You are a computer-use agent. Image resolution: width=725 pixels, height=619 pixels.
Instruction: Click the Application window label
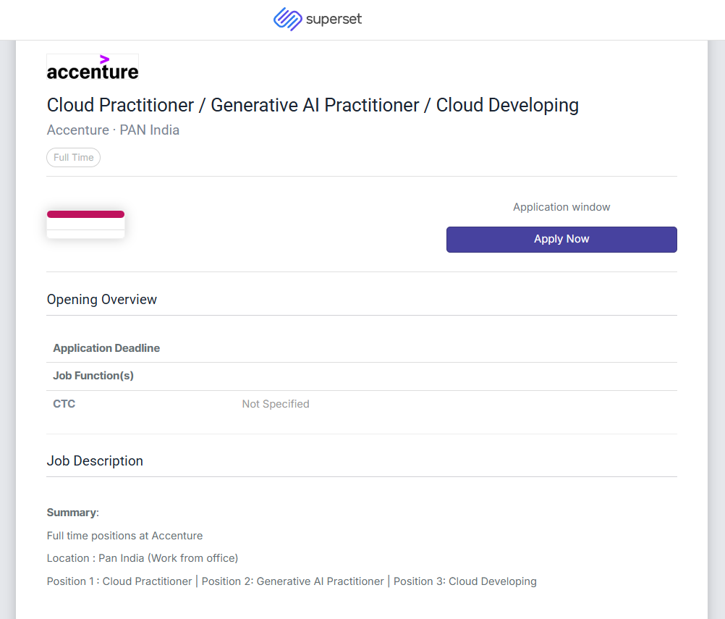(561, 207)
